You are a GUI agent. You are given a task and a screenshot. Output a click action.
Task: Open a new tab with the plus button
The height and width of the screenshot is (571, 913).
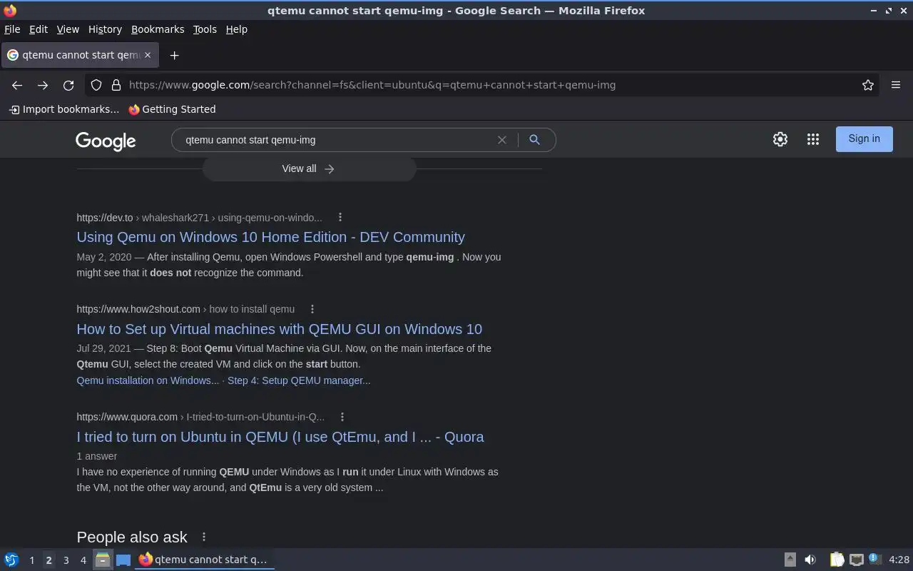(x=174, y=55)
